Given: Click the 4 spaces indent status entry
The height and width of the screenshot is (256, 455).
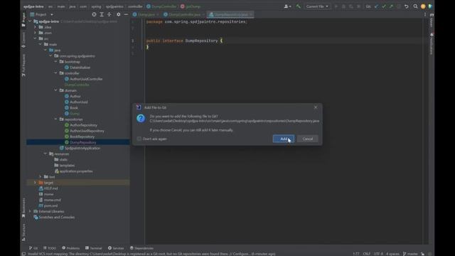Looking at the screenshot, I should point(392,254).
